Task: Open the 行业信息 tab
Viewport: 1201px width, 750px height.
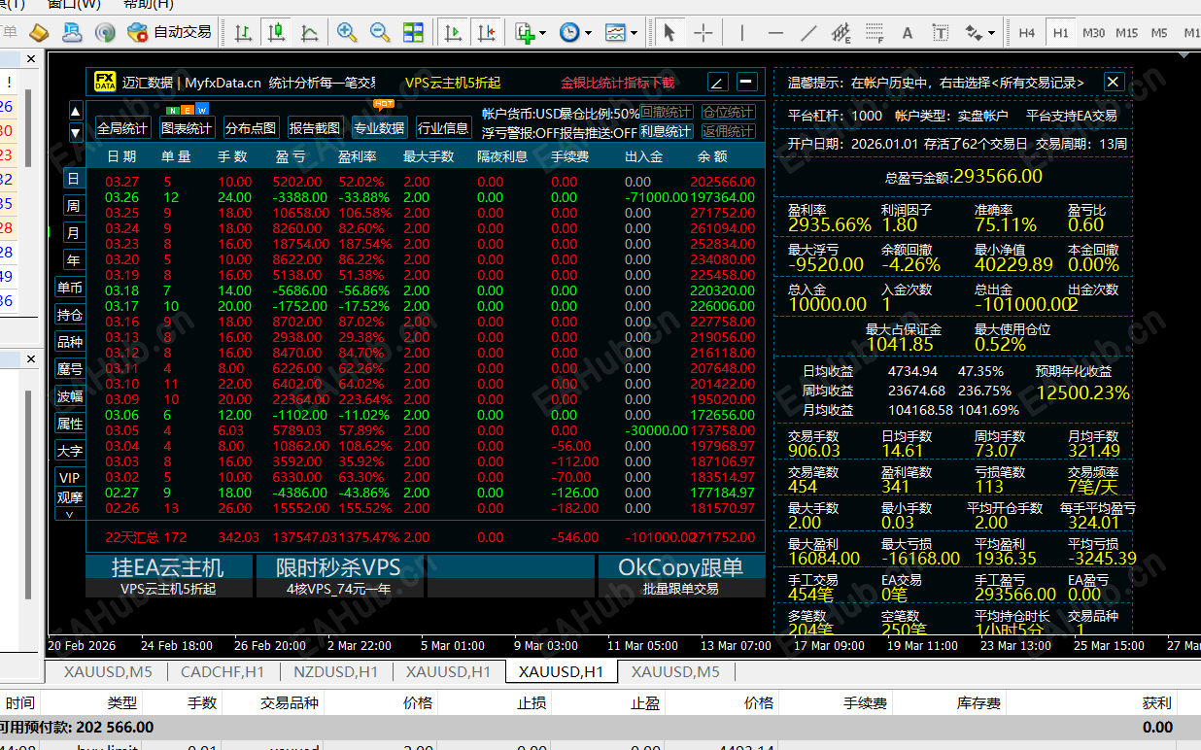Action: [x=443, y=127]
